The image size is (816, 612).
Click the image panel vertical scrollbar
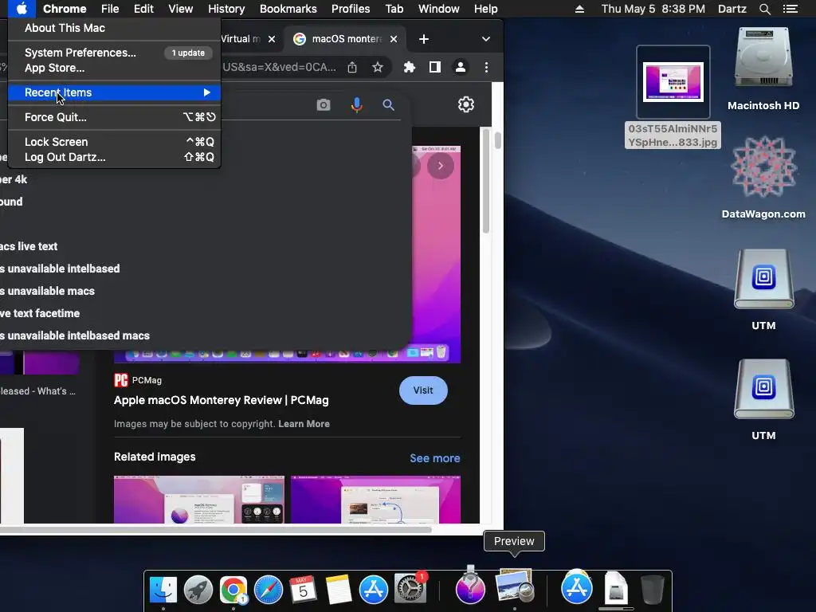click(x=485, y=181)
